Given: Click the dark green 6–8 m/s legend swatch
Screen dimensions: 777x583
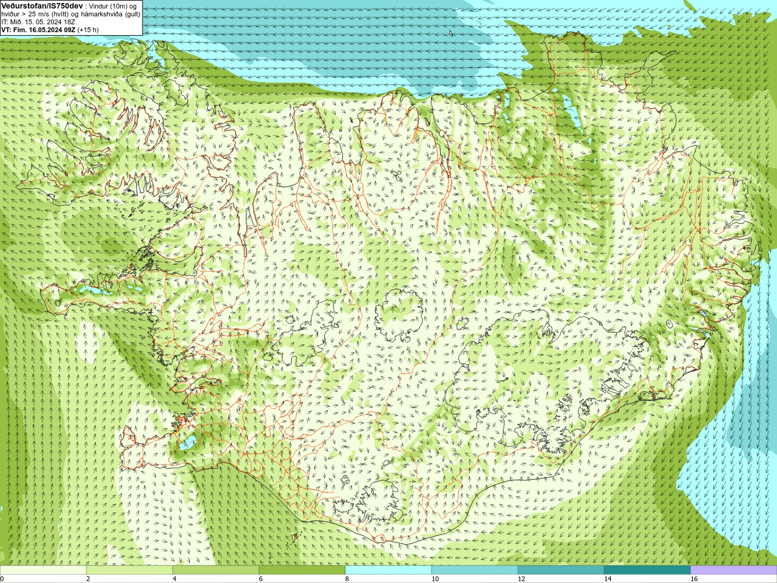Looking at the screenshot, I should coord(302,570).
